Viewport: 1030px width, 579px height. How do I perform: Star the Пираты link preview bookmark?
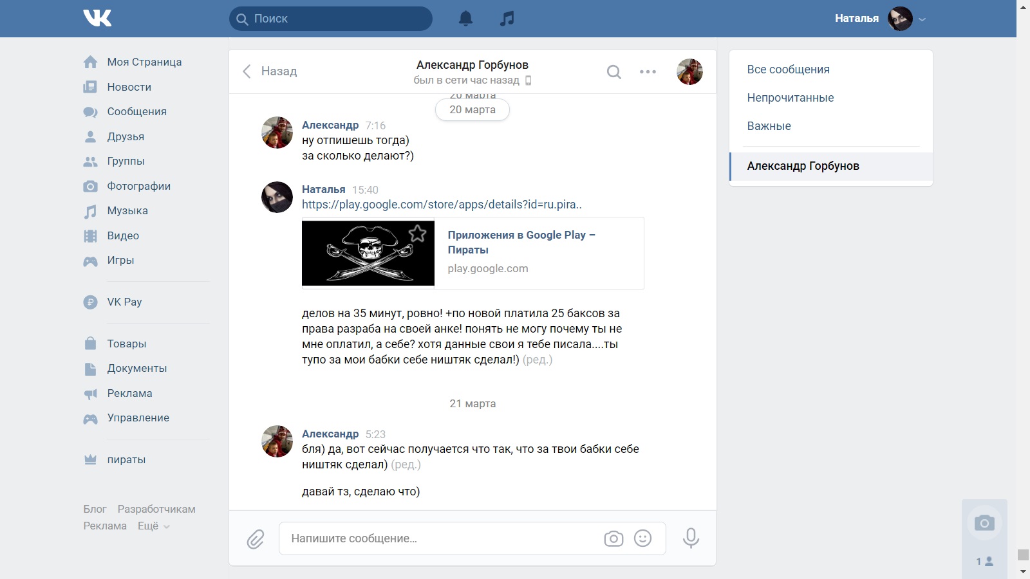tap(418, 233)
